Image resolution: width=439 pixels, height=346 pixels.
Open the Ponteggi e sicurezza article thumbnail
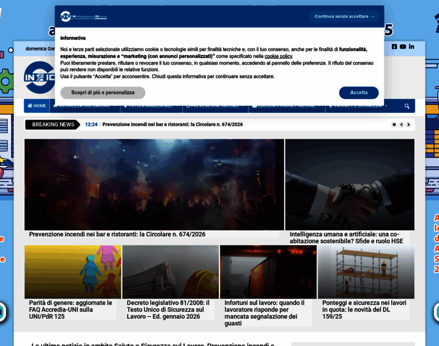point(366,272)
